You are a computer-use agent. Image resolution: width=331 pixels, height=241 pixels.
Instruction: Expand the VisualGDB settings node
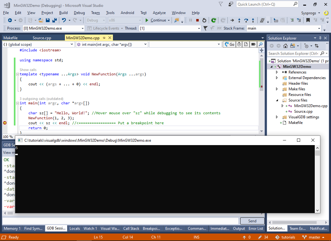(277, 117)
